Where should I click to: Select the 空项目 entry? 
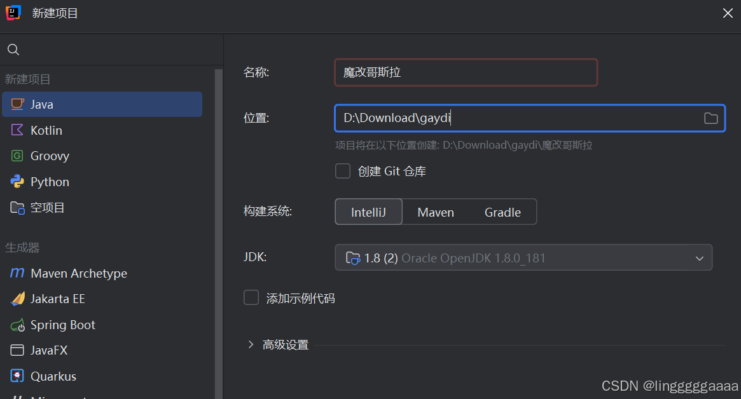click(x=102, y=207)
